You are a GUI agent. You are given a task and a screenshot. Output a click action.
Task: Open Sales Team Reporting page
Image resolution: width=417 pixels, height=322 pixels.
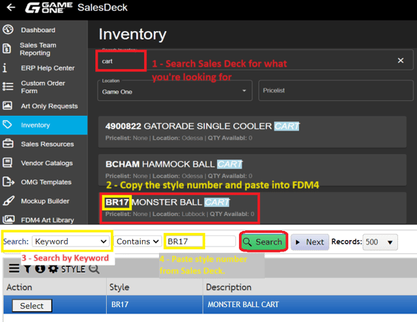(x=37, y=49)
